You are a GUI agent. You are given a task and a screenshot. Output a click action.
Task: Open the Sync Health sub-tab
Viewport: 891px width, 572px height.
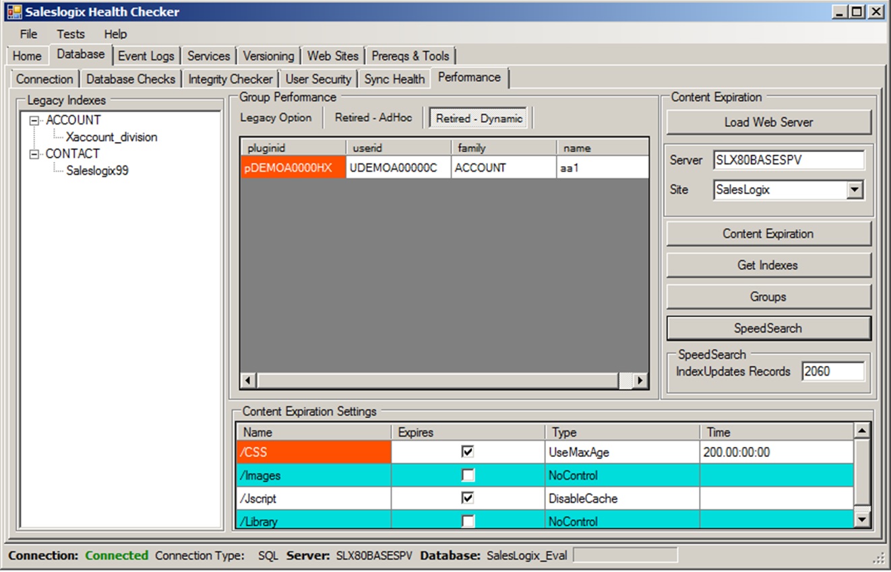coord(394,79)
